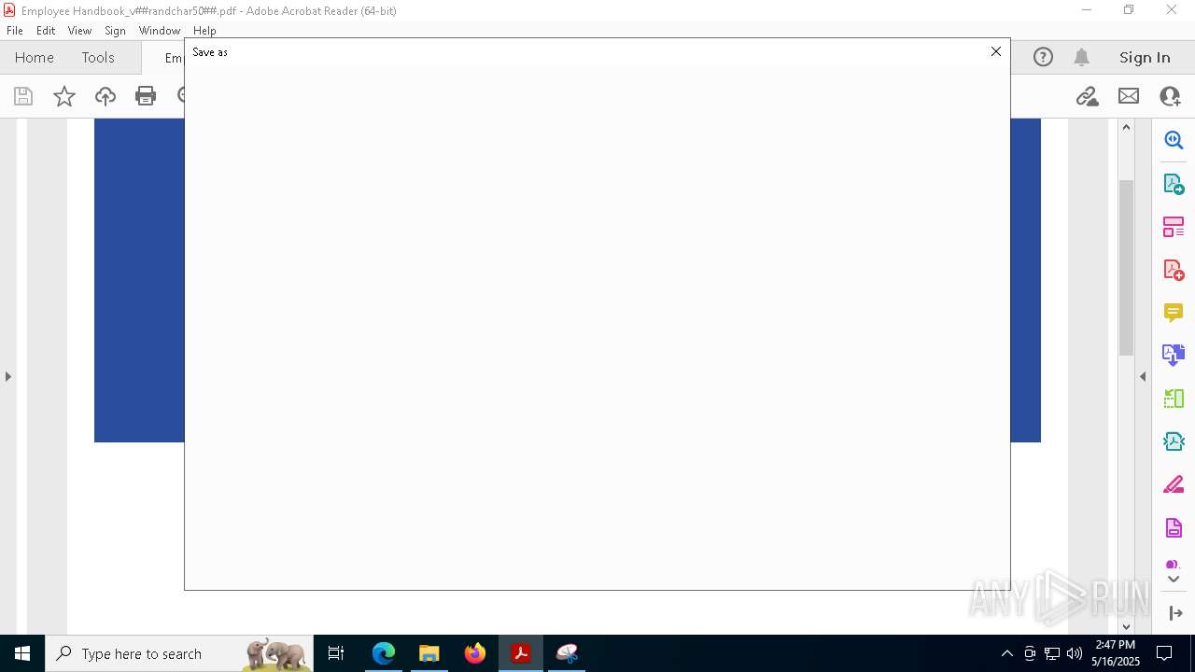Open the Window menu
This screenshot has height=672, width=1195.
160,31
